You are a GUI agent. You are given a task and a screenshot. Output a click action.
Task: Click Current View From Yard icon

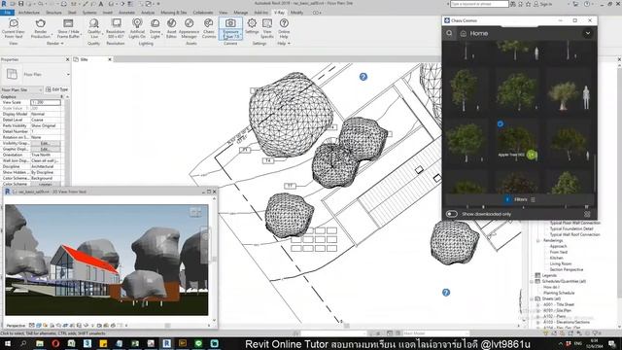click(x=14, y=23)
